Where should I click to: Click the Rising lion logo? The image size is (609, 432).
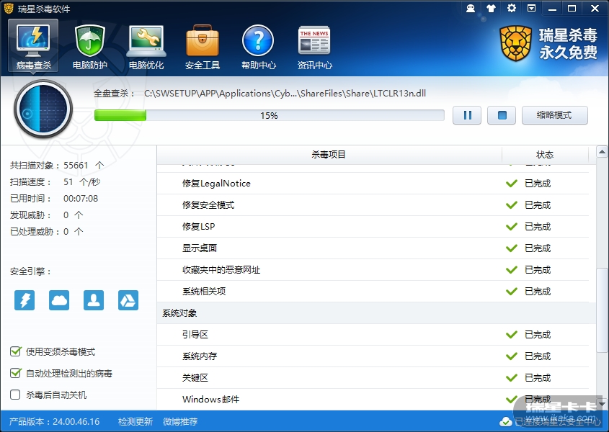coord(516,43)
